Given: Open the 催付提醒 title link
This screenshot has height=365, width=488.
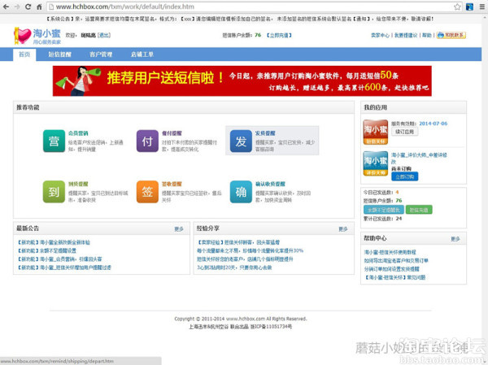Looking at the screenshot, I should (172, 133).
